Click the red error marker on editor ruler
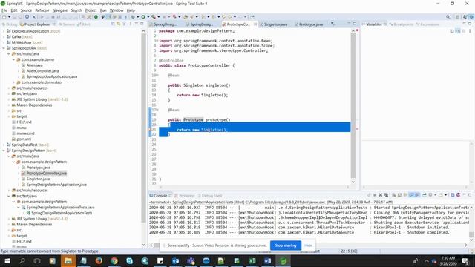This screenshot has height=267, width=475. pyautogui.click(x=357, y=129)
